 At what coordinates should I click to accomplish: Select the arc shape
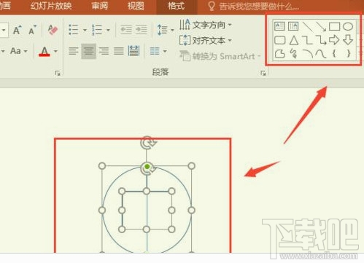pos(307,53)
